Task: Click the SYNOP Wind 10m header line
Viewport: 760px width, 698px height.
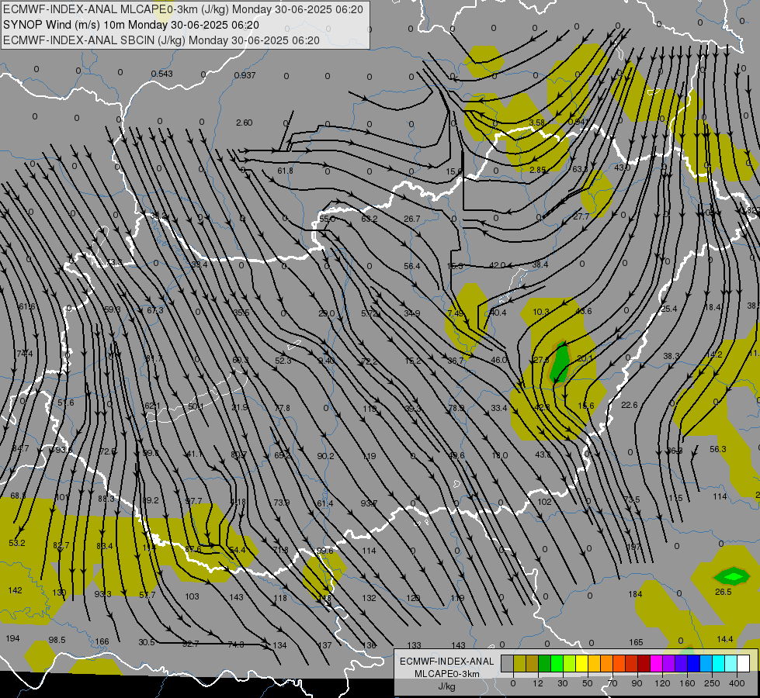Action: pos(131,25)
